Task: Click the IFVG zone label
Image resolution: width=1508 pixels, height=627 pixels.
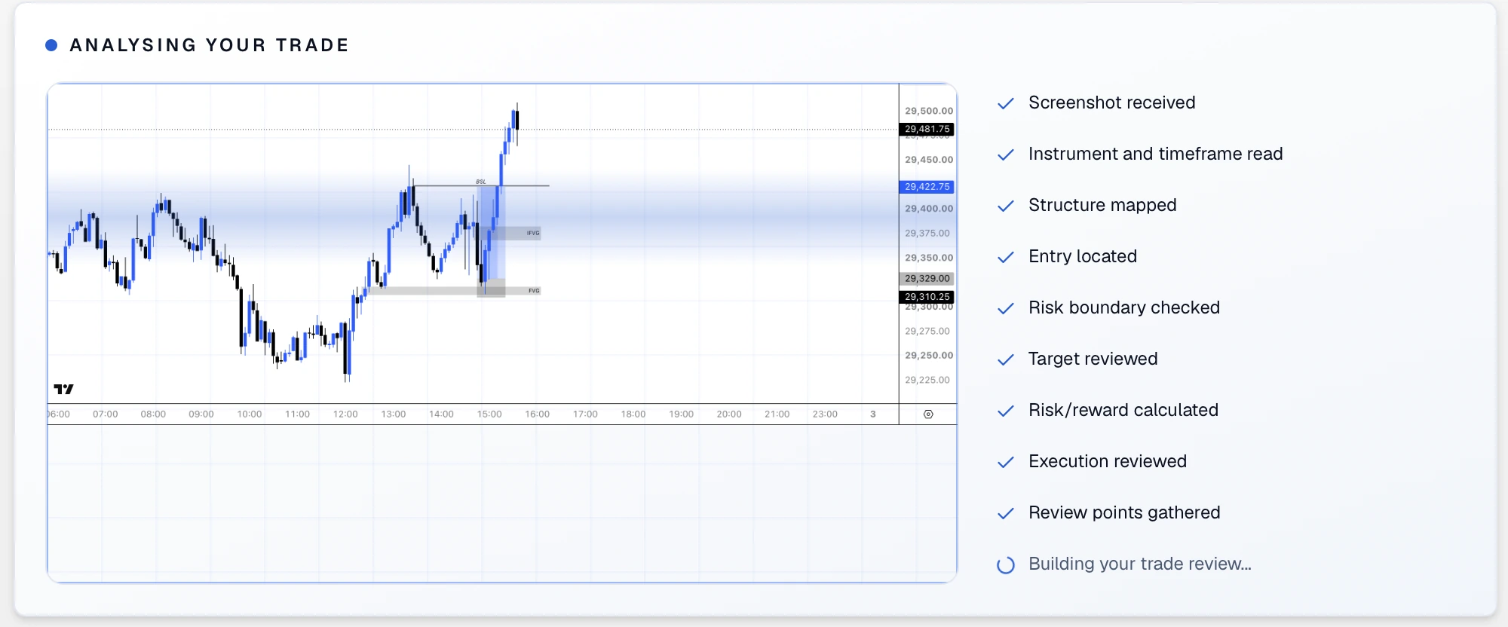Action: (533, 234)
